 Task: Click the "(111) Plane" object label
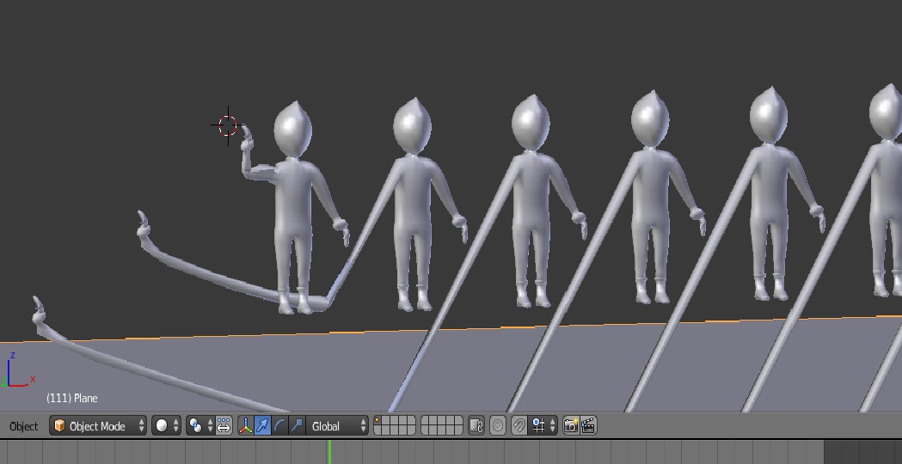(x=72, y=399)
